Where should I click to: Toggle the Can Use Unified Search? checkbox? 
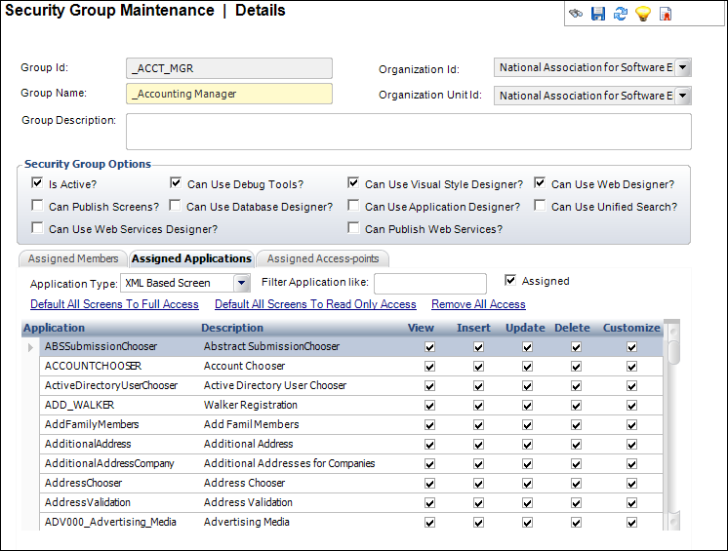point(540,206)
